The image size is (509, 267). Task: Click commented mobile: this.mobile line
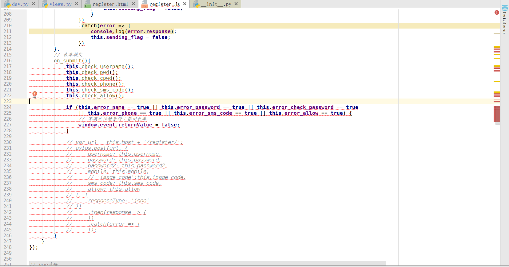tap(108, 172)
